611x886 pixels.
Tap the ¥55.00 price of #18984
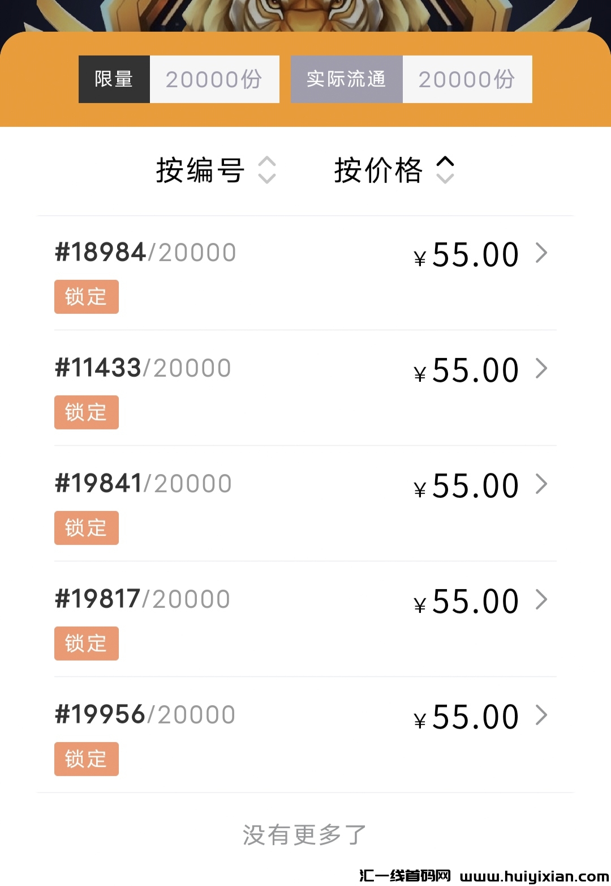(x=467, y=255)
